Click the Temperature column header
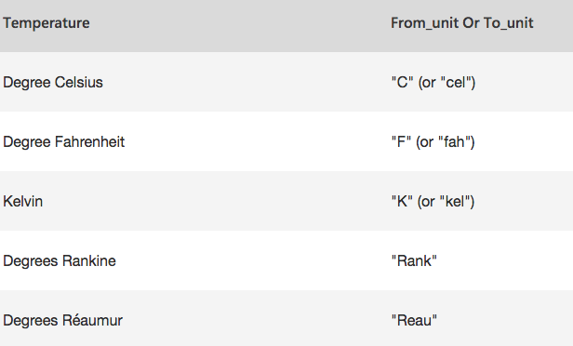 click(x=47, y=23)
